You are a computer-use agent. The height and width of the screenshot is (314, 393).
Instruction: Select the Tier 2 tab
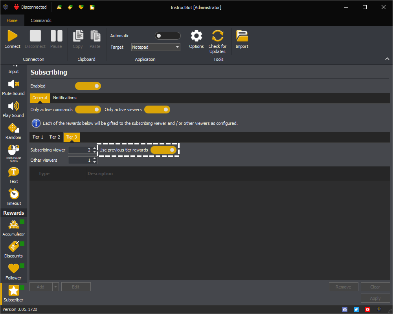click(55, 137)
